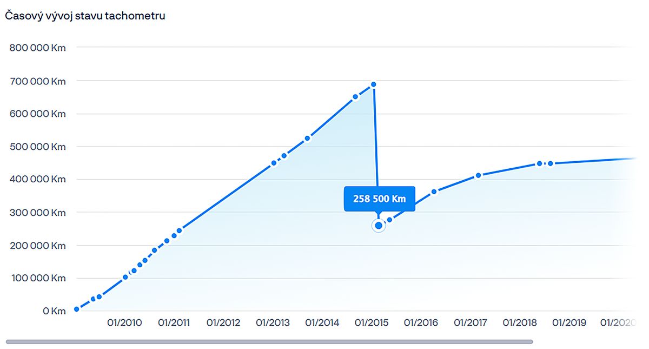Click the first data point at 0 Km
Screen dimensions: 649x349
[x=77, y=309]
